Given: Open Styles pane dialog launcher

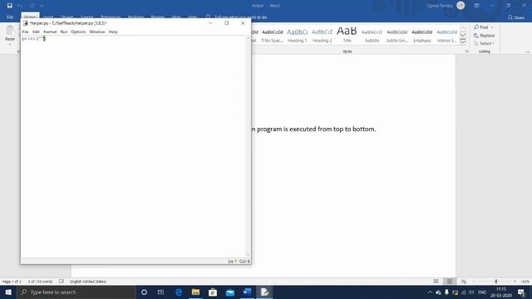Looking at the screenshot, I should [467, 51].
